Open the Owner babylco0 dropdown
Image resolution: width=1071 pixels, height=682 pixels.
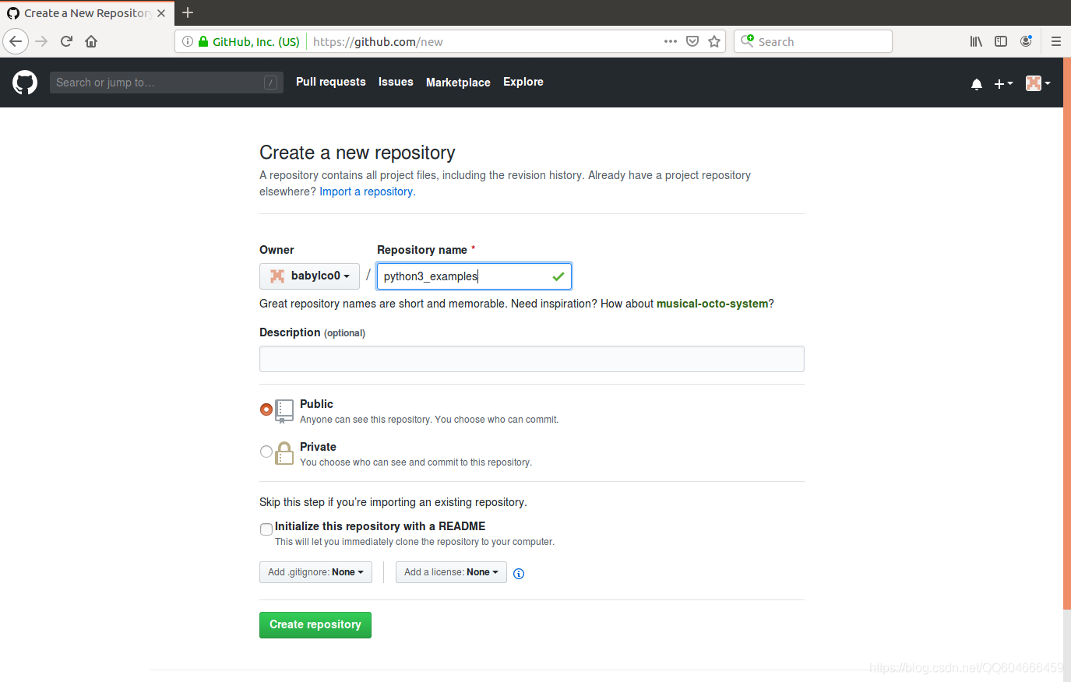click(309, 276)
